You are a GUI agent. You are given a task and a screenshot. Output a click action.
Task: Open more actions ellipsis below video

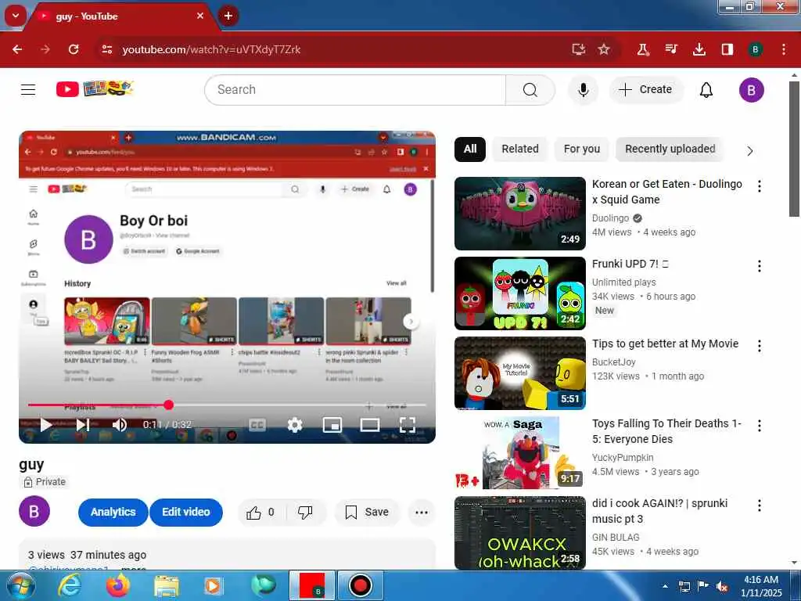[422, 512]
